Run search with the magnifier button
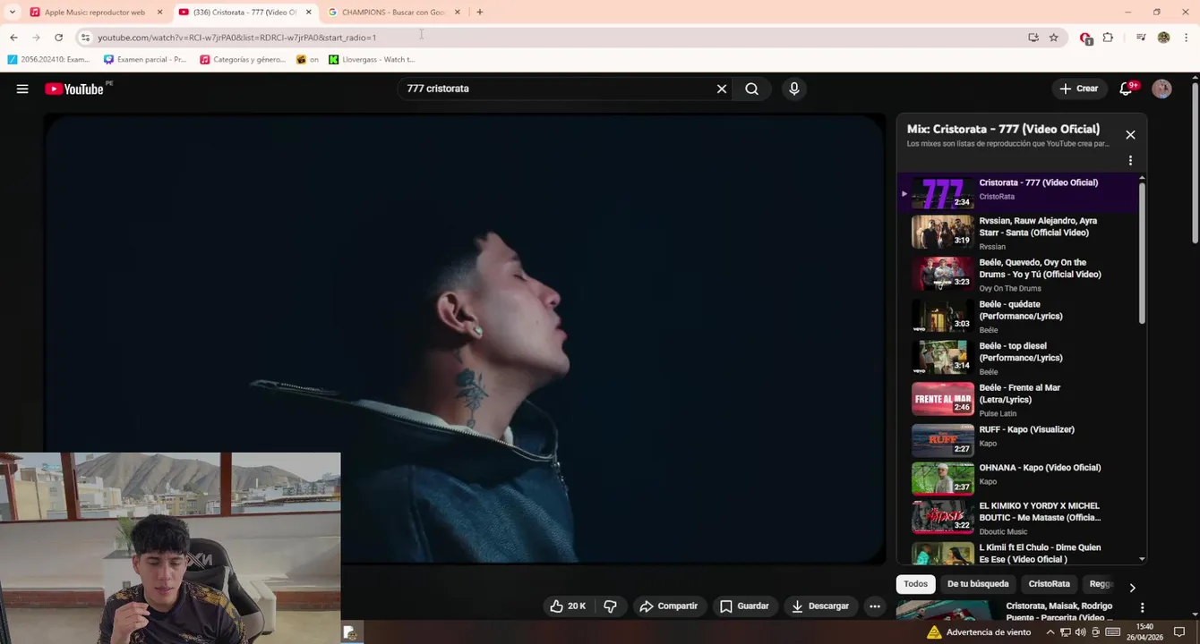1200x644 pixels. (752, 89)
